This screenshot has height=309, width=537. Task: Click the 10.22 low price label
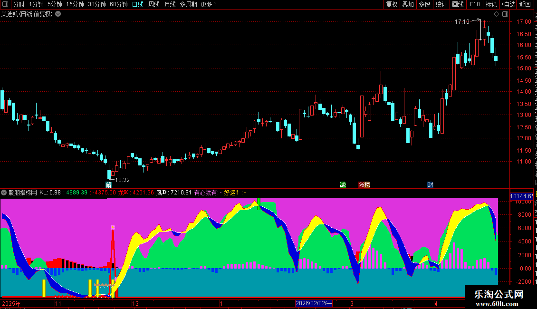click(x=122, y=180)
